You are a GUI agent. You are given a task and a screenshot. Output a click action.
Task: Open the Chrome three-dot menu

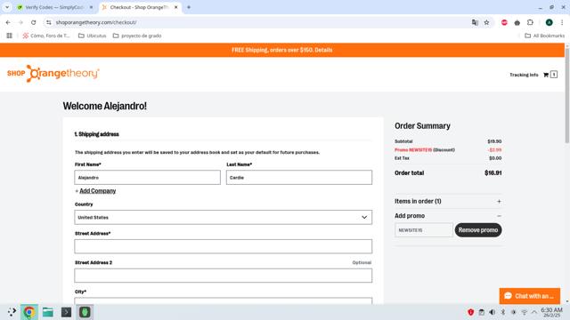click(562, 22)
